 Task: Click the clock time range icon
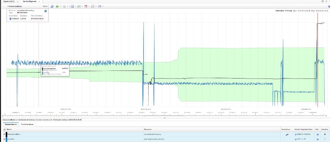72,6
